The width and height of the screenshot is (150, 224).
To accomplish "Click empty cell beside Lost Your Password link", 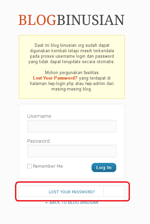I will (114, 191).
